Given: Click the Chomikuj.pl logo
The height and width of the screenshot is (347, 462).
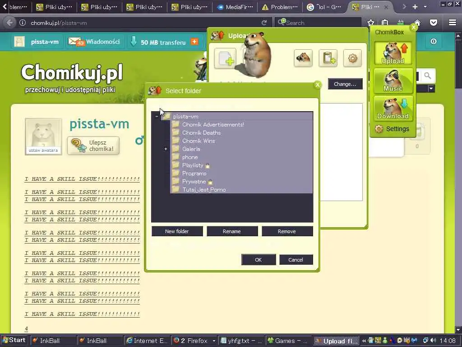Looking at the screenshot, I should point(72,73).
